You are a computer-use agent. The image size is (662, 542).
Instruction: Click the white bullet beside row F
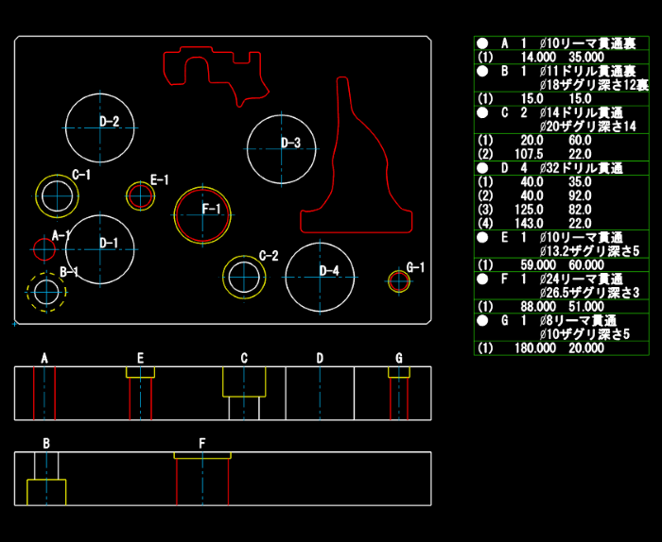pos(482,279)
